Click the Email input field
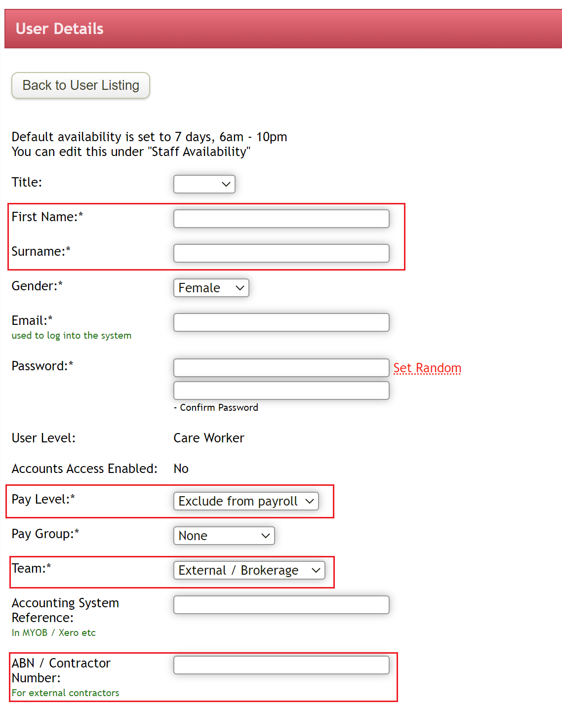The width and height of the screenshot is (562, 707). click(x=281, y=322)
